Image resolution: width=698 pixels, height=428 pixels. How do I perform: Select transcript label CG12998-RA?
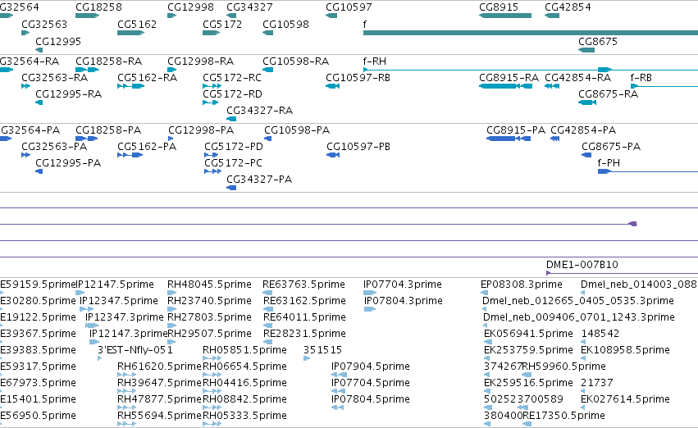pyautogui.click(x=200, y=61)
